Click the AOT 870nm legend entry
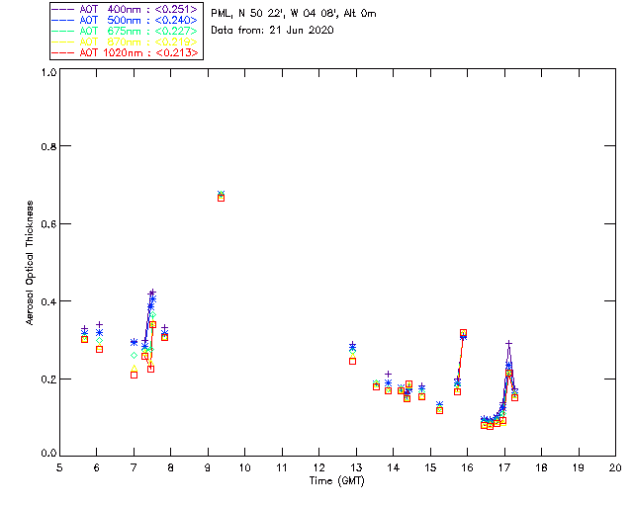633x506 pixels. (x=126, y=42)
